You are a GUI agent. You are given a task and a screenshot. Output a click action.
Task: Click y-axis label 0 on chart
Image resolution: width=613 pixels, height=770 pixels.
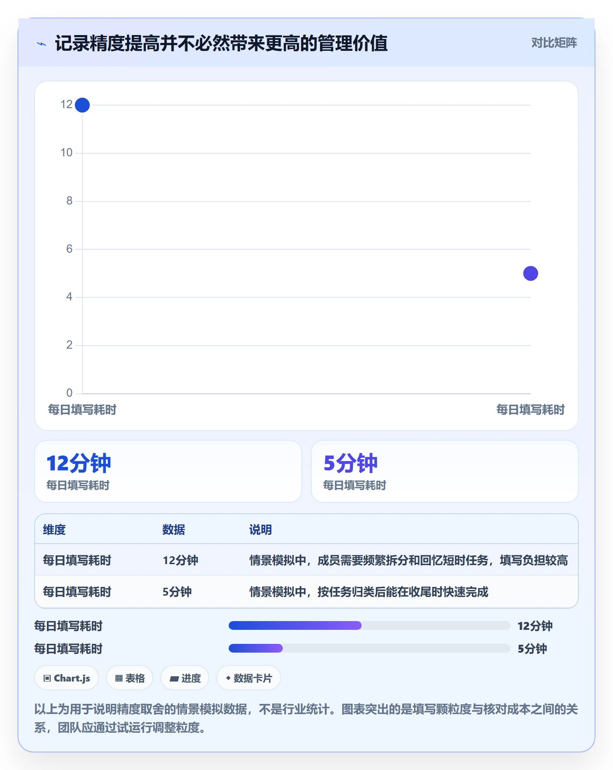tap(69, 393)
